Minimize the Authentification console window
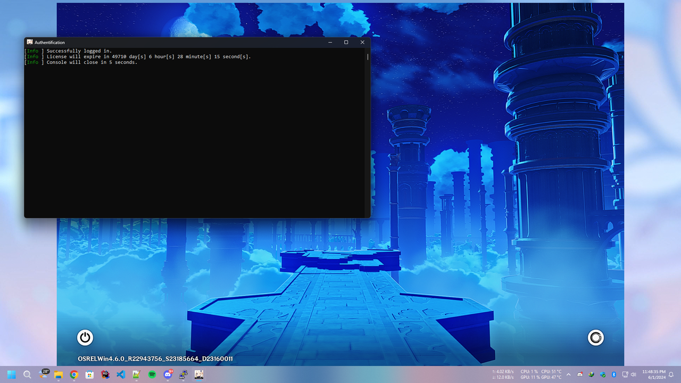This screenshot has width=681, height=383. point(330,42)
